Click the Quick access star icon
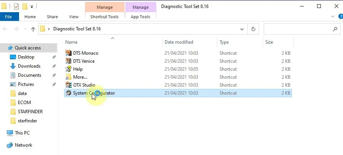Image resolution: width=343 pixels, height=155 pixels. point(10,48)
